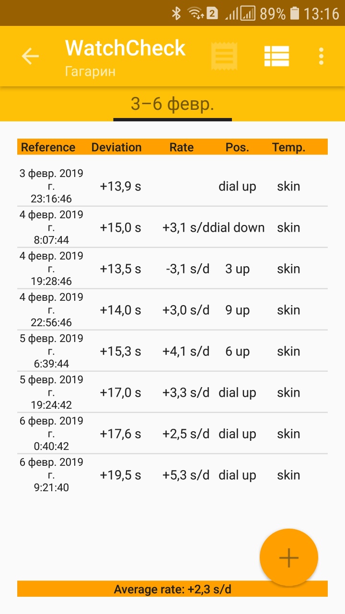Screen dimensions: 345x614
Task: Tap the Deviation column header
Action: tap(116, 147)
